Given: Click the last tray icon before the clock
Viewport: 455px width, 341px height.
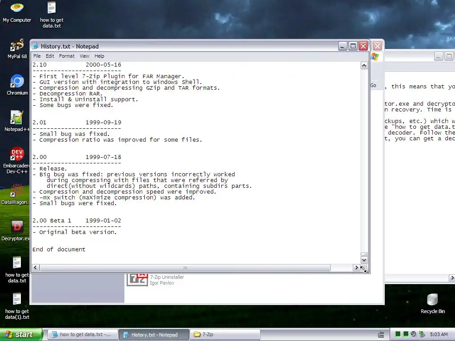Looking at the screenshot, I should 422,334.
